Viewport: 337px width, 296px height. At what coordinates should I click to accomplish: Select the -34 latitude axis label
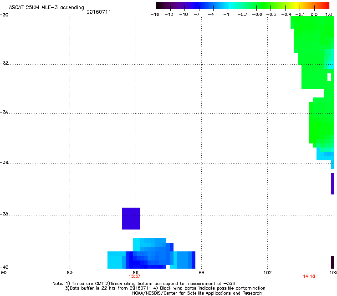click(x=4, y=112)
